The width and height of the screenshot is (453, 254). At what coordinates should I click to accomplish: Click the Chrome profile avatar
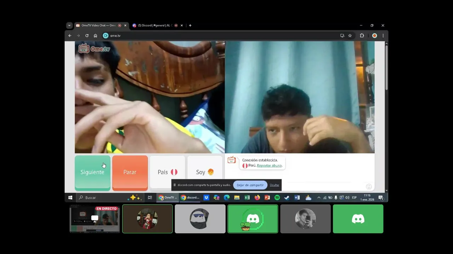click(374, 36)
